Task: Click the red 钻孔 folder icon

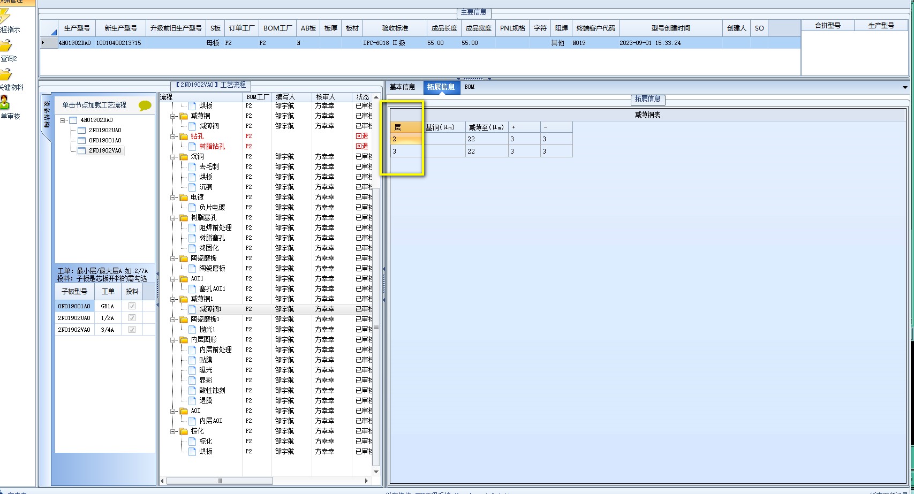Action: pos(184,136)
